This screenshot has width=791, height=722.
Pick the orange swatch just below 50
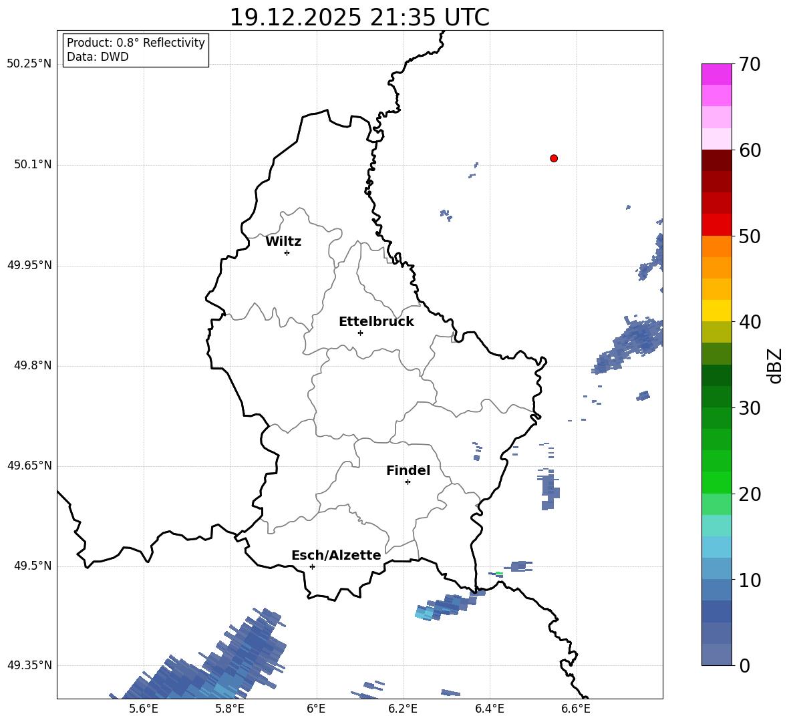click(x=717, y=246)
